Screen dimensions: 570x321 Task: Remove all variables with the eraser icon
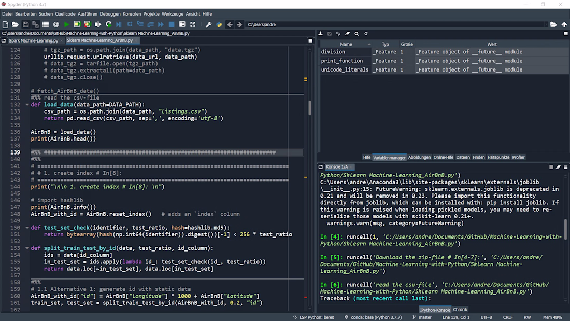pyautogui.click(x=348, y=34)
